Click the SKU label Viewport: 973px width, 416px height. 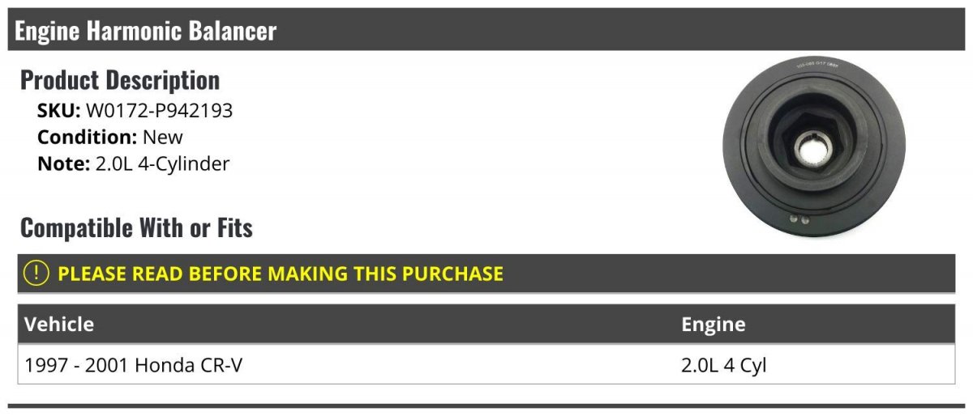pyautogui.click(x=59, y=111)
